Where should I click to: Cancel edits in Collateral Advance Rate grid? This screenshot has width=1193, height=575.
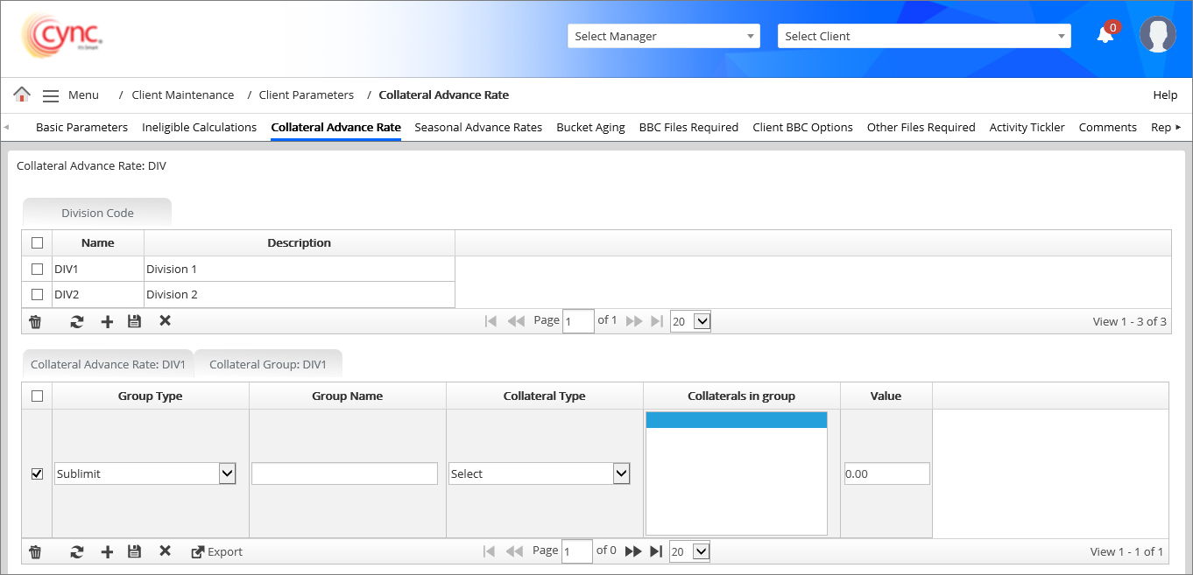click(165, 551)
